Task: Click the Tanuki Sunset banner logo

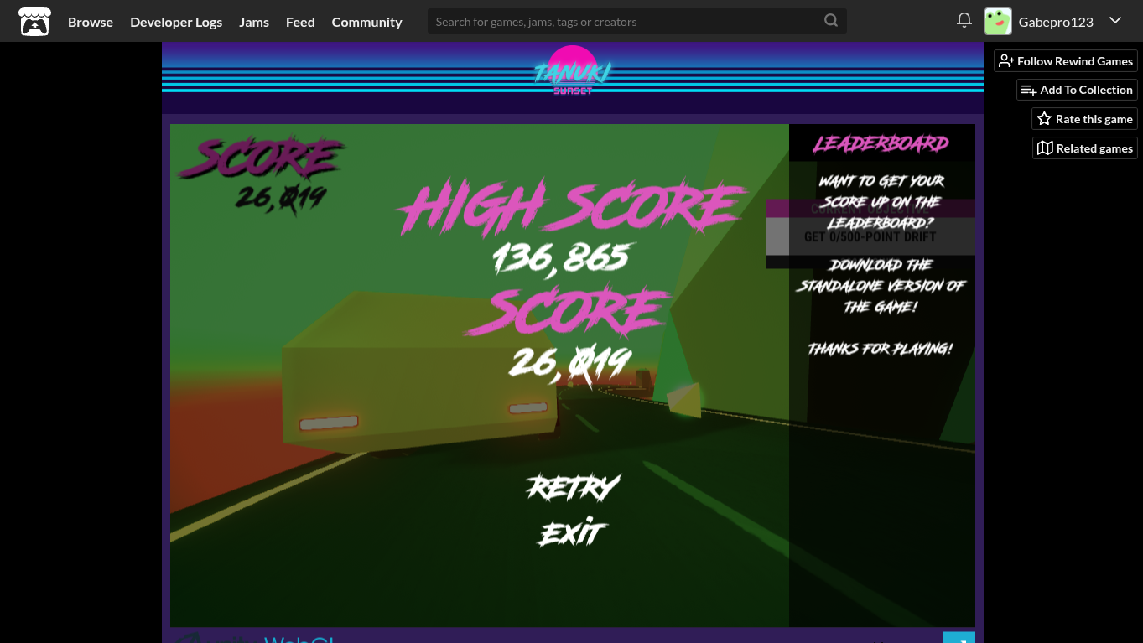Action: tap(573, 71)
